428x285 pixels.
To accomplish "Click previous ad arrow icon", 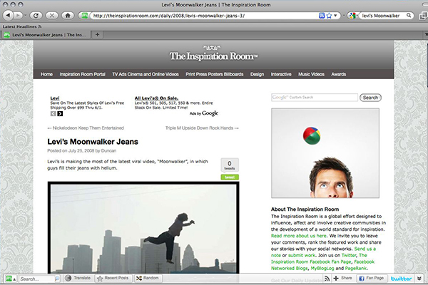I will tap(53, 114).
